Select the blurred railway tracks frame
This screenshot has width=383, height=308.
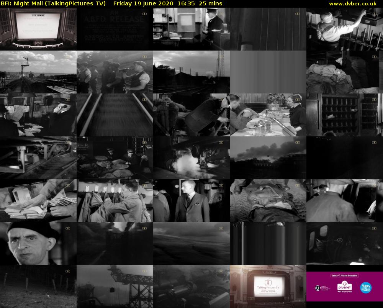pyautogui.click(x=115, y=115)
